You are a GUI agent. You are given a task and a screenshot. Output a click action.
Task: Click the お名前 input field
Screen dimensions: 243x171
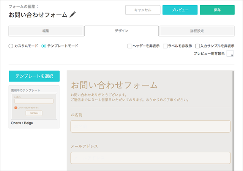coord(150,127)
